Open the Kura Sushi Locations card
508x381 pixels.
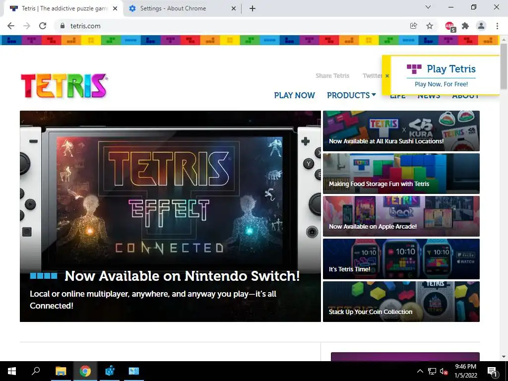(401, 131)
